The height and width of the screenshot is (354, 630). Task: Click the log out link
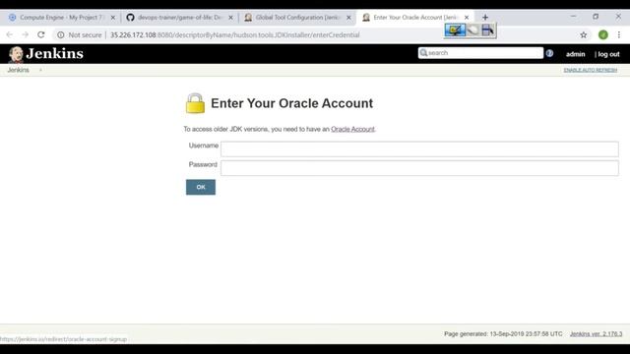tap(608, 54)
